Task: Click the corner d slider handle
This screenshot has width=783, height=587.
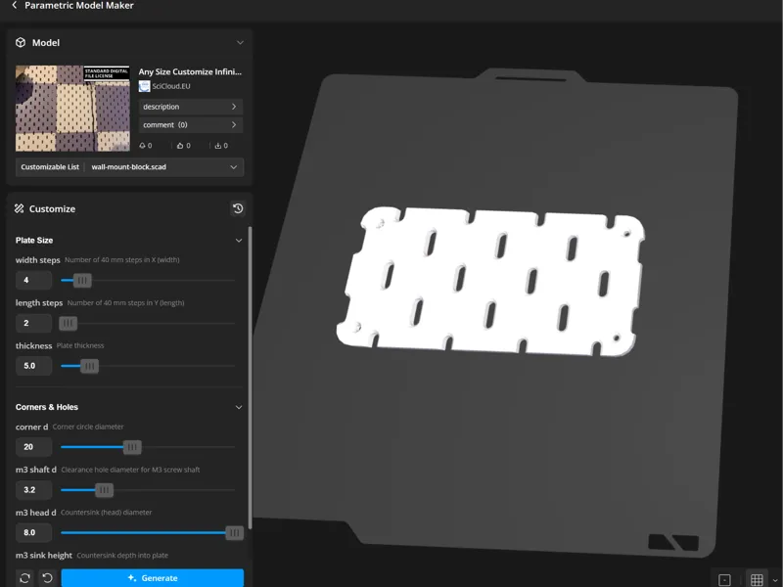Action: pyautogui.click(x=132, y=447)
